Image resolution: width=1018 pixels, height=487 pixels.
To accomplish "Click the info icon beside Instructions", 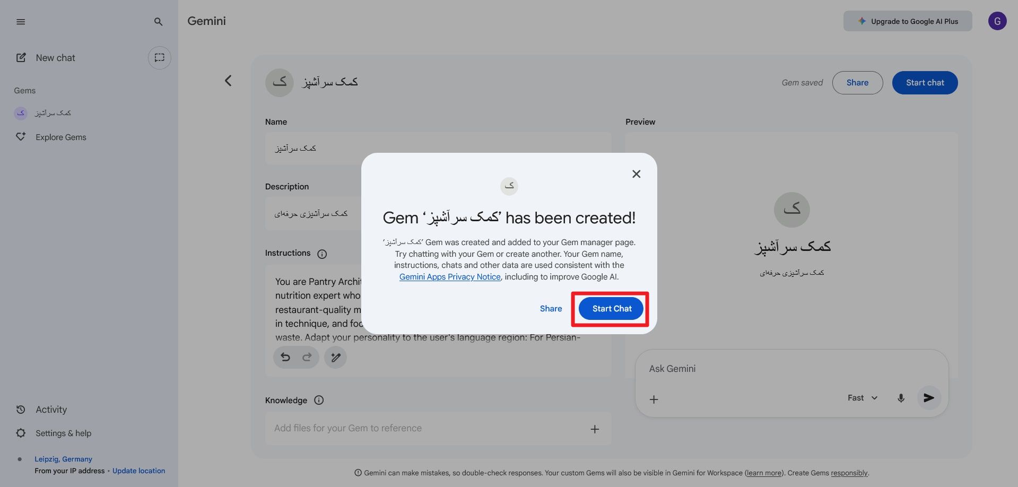I will [x=322, y=254].
